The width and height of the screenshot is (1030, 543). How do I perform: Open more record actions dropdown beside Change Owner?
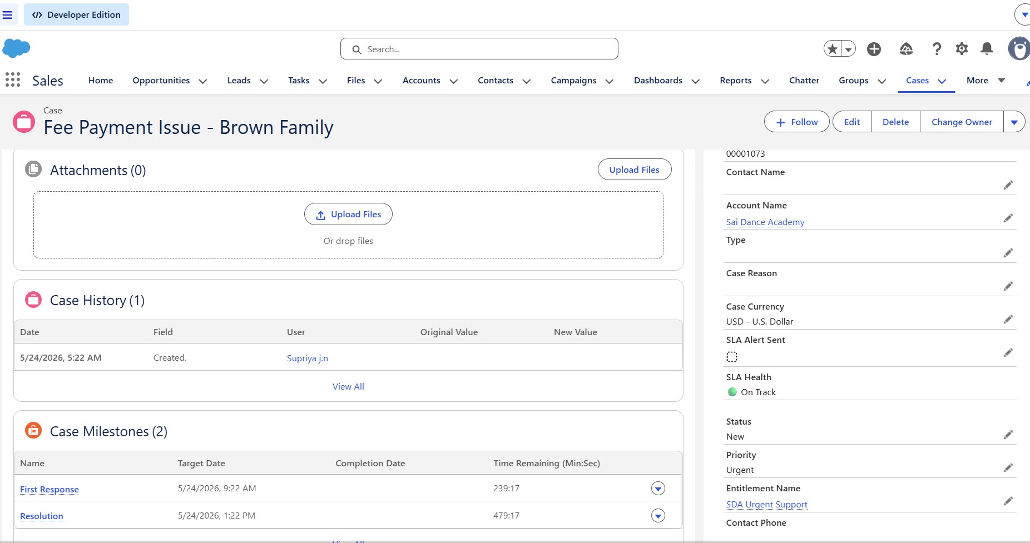[1014, 122]
